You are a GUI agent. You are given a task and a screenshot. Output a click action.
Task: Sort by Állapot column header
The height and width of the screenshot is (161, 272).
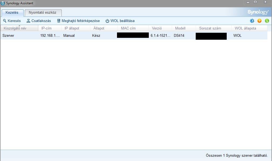click(104, 28)
